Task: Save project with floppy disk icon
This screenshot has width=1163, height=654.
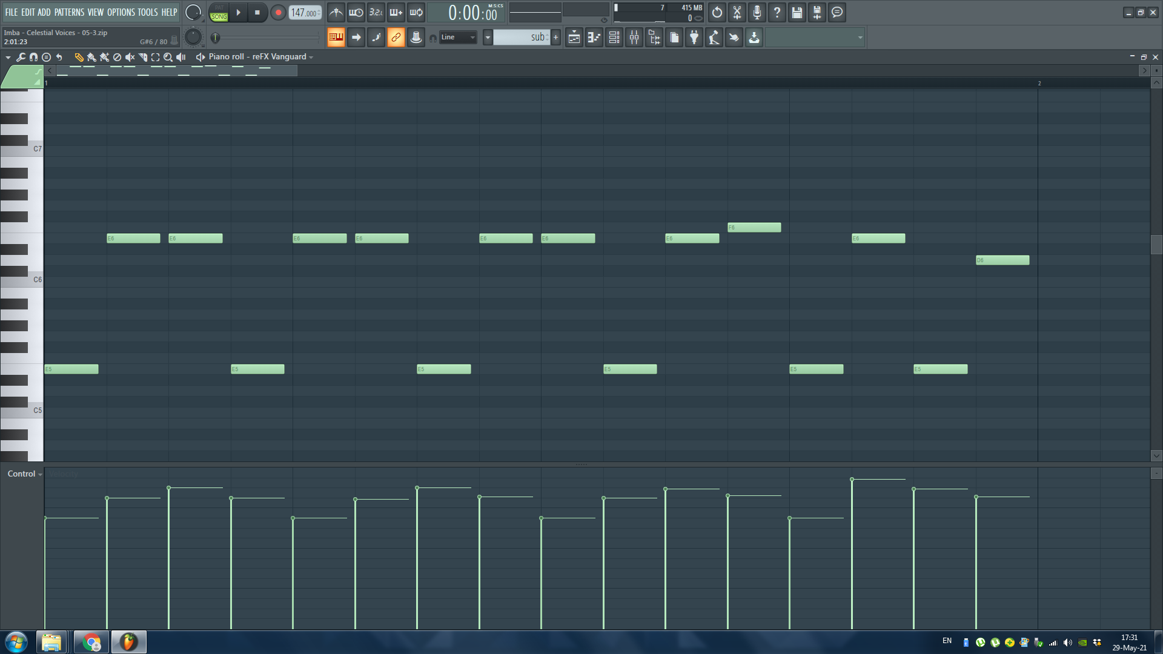Action: click(797, 13)
